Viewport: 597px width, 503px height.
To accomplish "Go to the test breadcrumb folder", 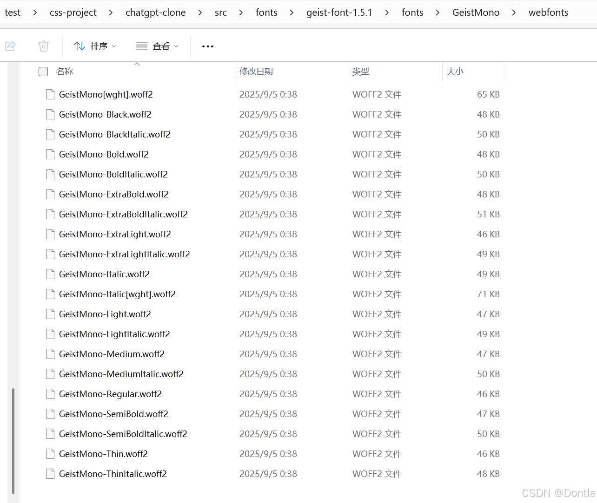I will click(x=13, y=13).
